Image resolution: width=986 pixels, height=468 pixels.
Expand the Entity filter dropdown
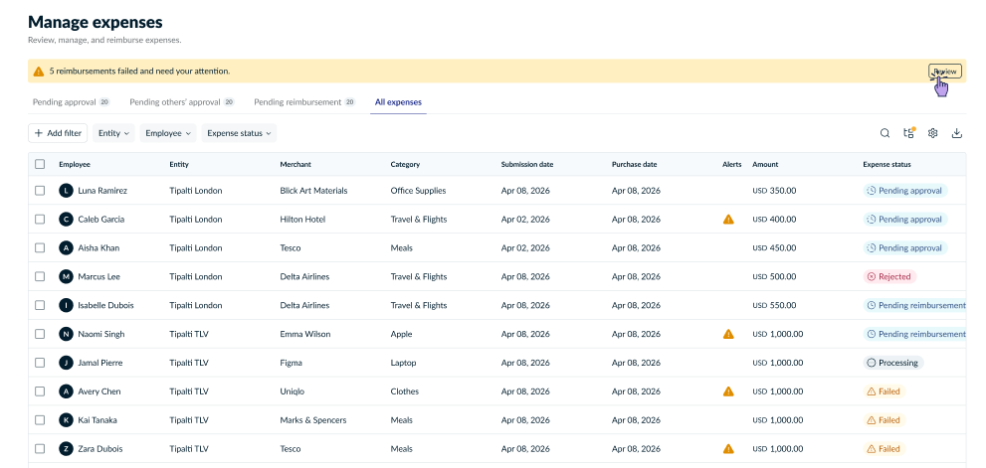pyautogui.click(x=113, y=133)
